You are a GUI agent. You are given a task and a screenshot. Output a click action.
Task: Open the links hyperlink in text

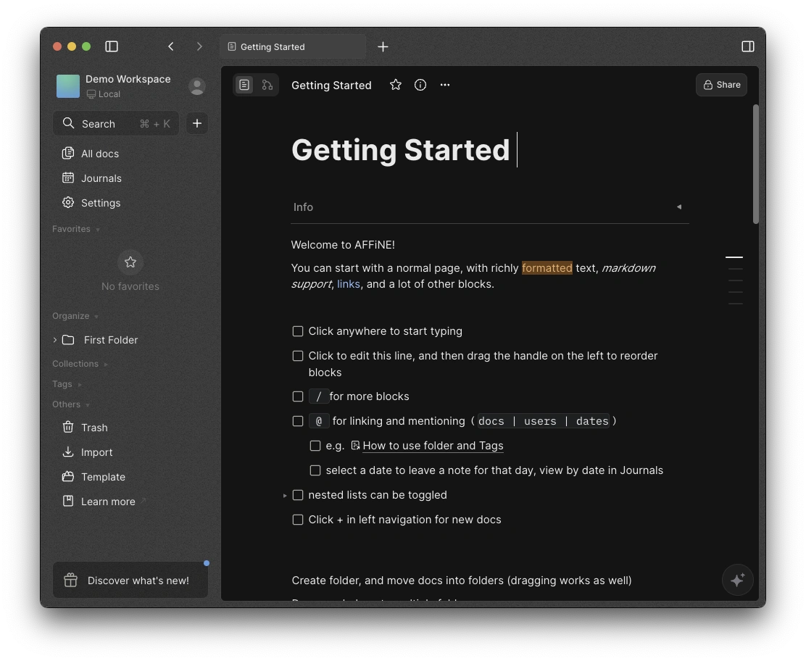[349, 284]
